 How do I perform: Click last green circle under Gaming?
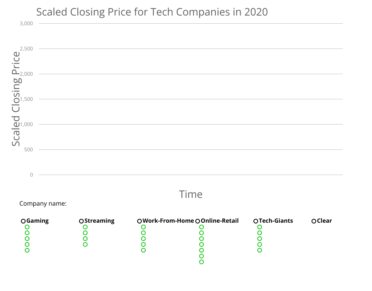click(27, 250)
